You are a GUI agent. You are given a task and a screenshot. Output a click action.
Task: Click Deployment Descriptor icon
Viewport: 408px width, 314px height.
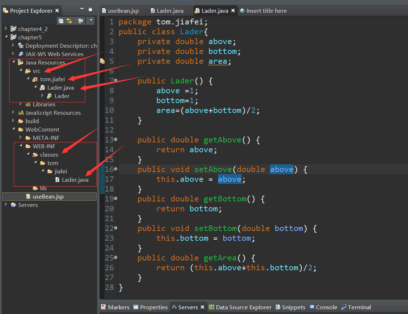21,46
